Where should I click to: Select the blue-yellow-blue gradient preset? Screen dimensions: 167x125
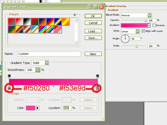point(58,22)
